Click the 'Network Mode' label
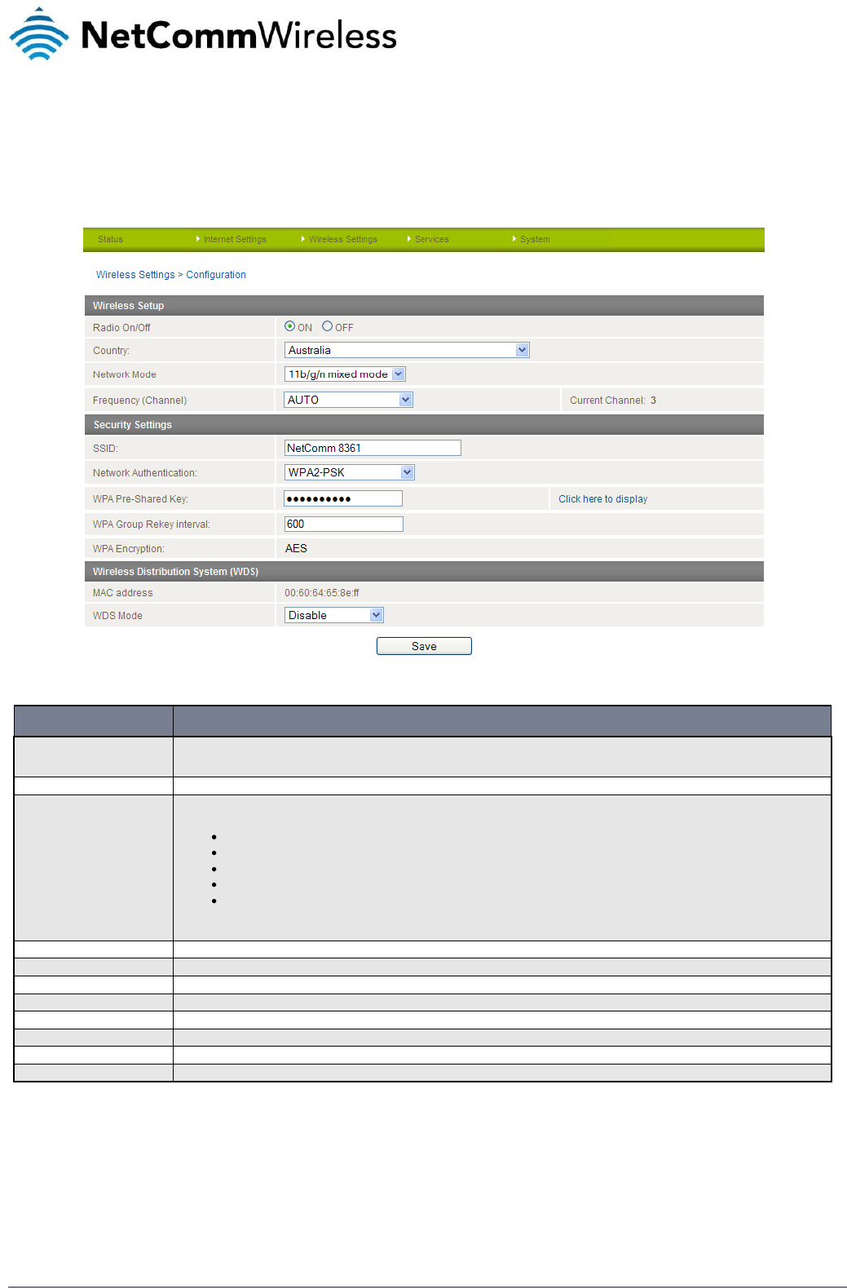 [x=124, y=374]
